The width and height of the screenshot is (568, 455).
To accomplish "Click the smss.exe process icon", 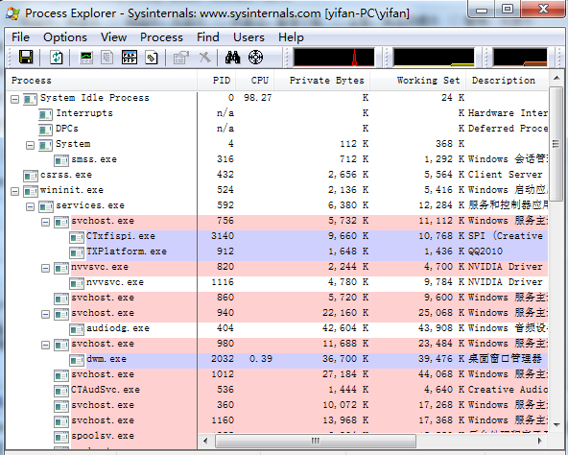I will point(61,160).
